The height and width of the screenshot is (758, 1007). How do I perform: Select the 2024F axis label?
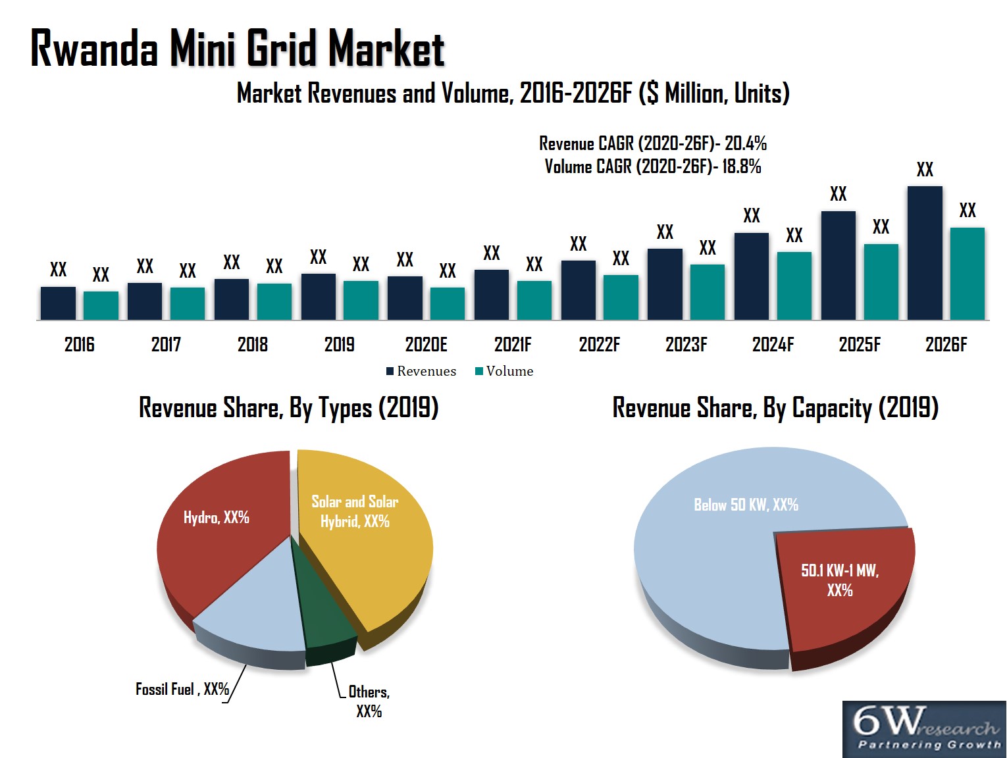(x=773, y=344)
